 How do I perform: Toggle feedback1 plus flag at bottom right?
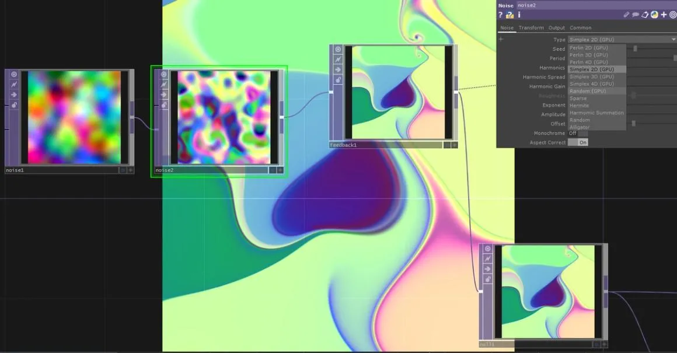click(455, 145)
